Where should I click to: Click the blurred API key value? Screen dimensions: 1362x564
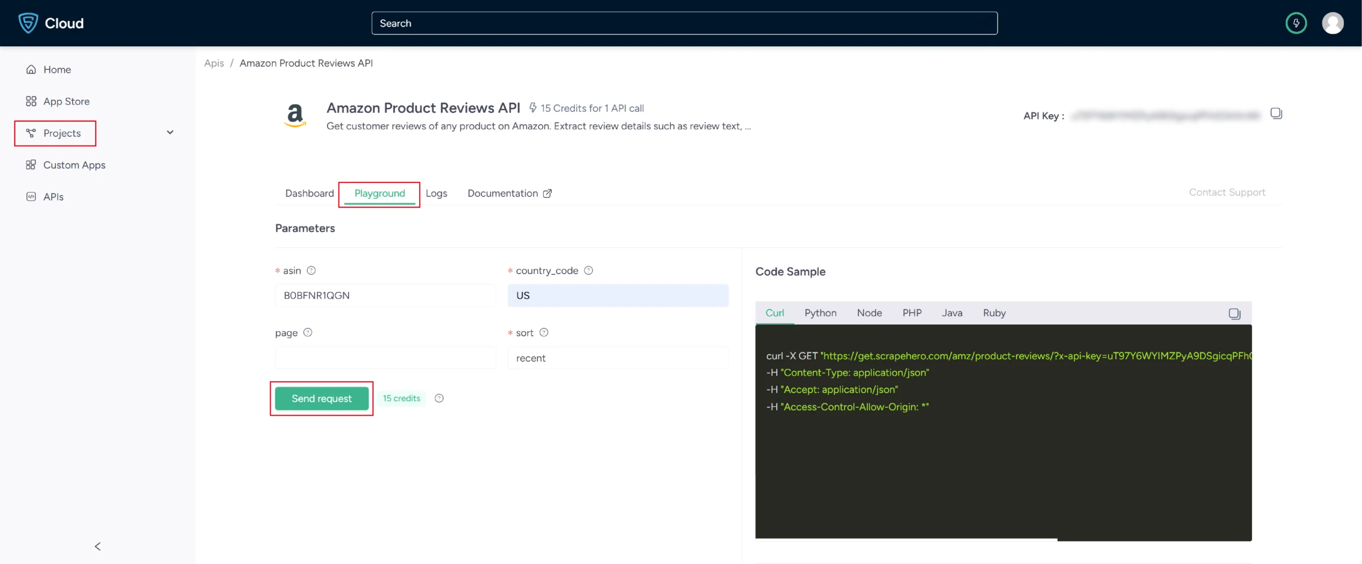1165,115
